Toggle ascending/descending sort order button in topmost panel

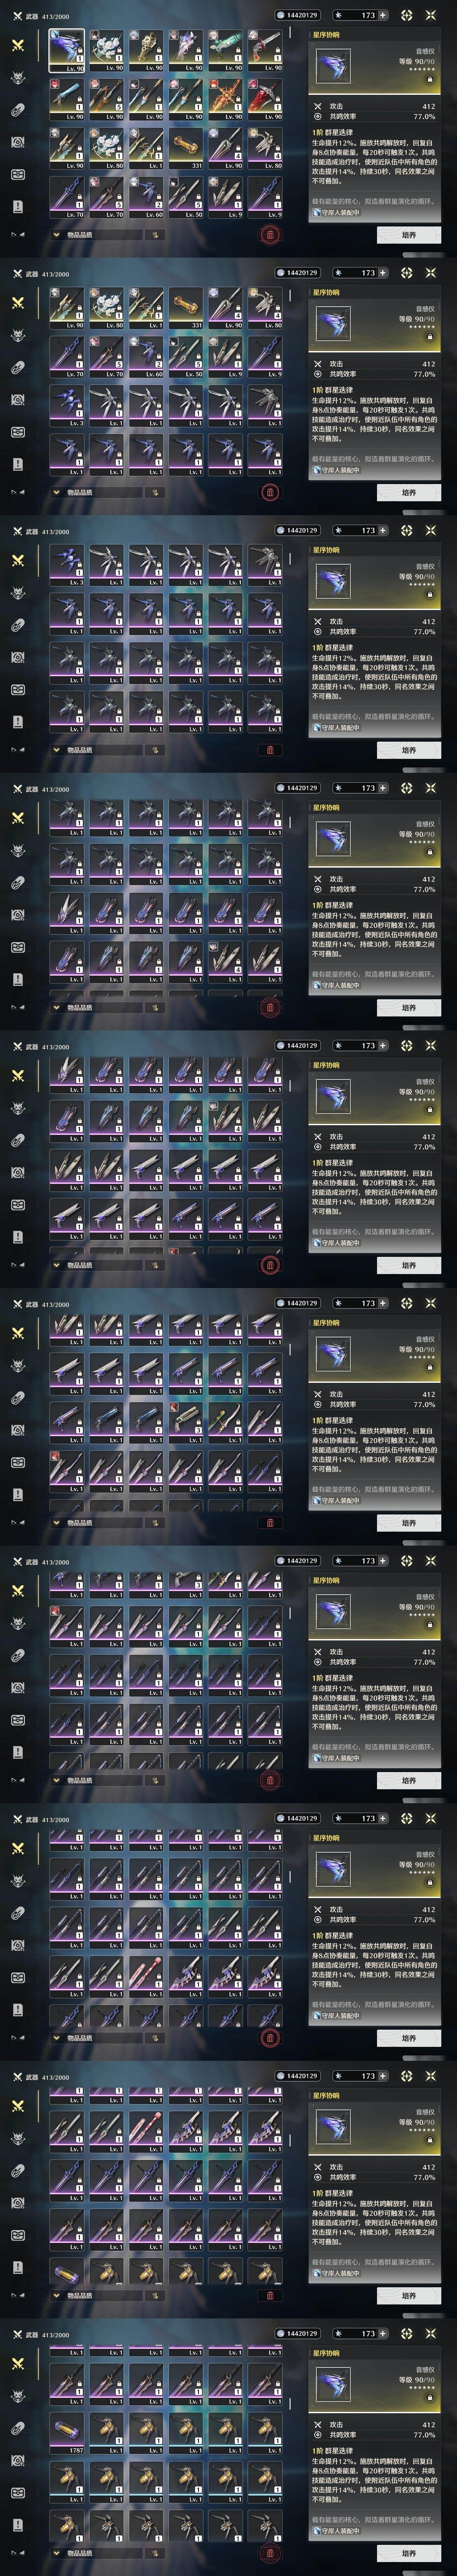[x=155, y=235]
